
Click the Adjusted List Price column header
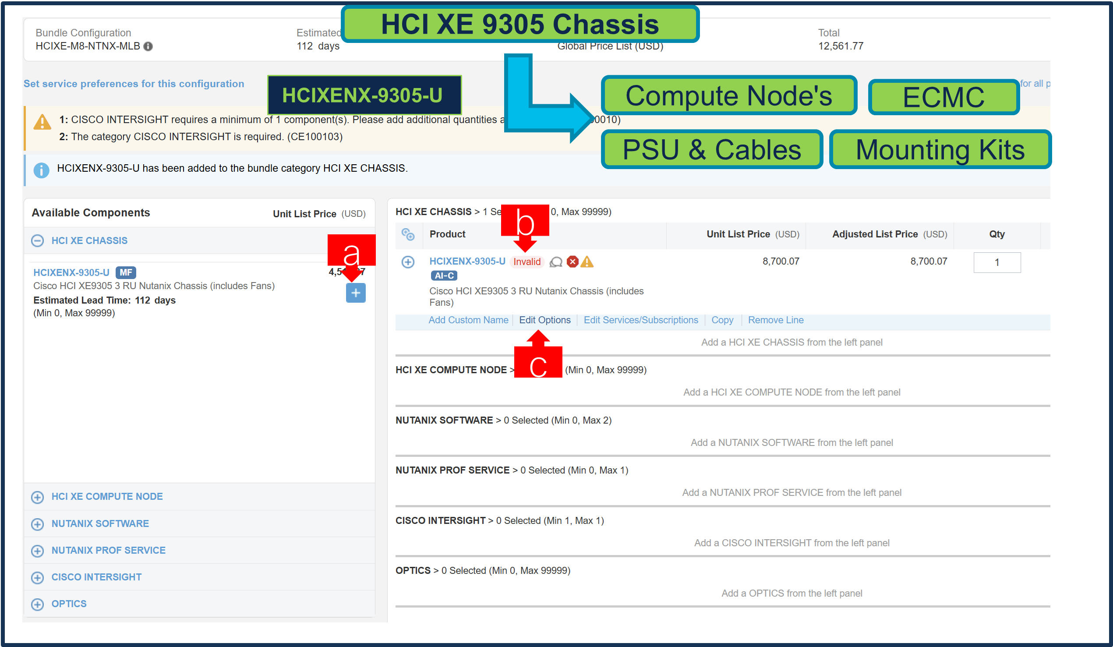click(x=890, y=234)
